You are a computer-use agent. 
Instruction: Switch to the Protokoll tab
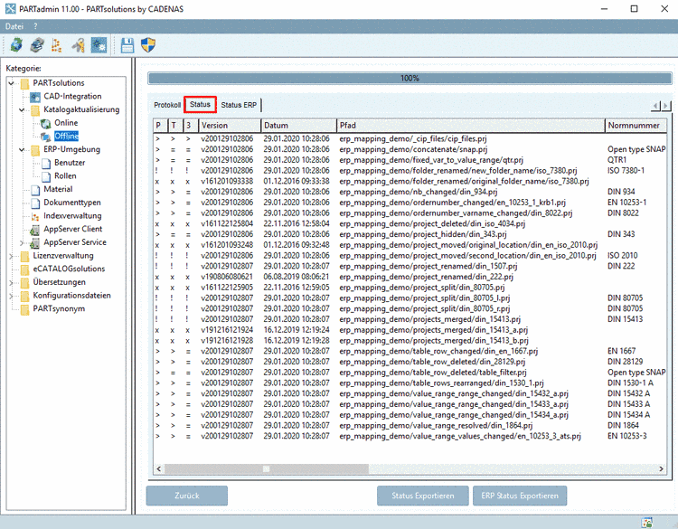(167, 105)
